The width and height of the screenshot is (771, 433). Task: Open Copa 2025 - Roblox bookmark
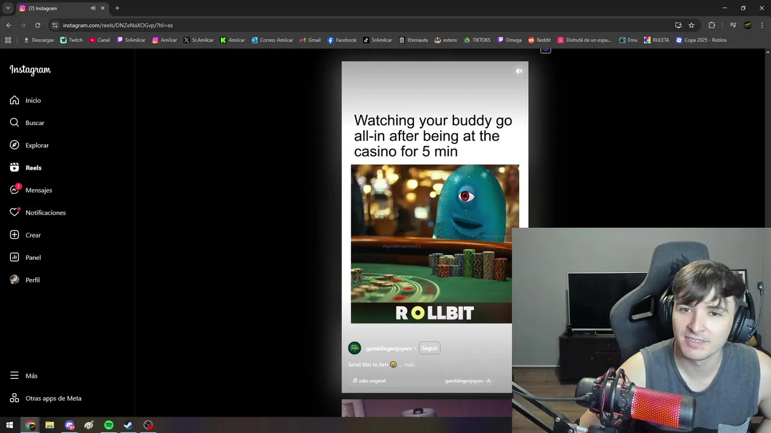pos(701,40)
